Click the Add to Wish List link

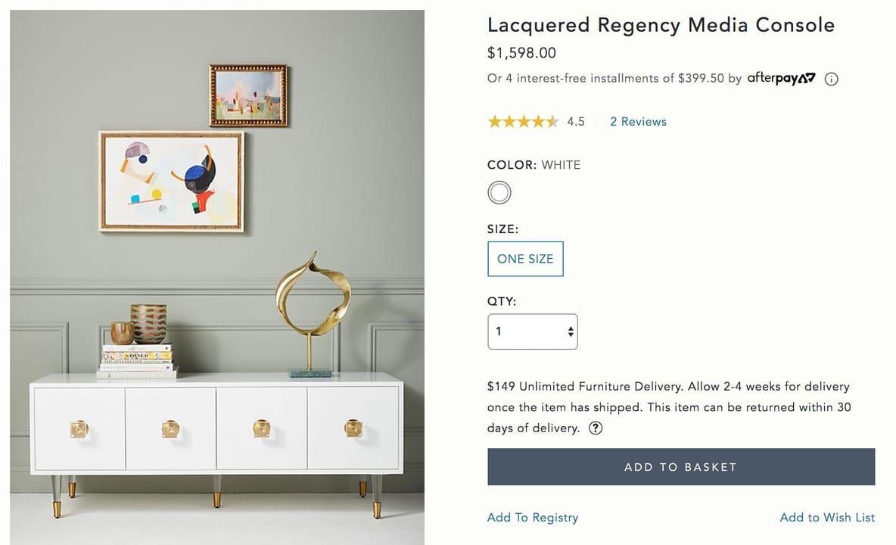click(827, 518)
